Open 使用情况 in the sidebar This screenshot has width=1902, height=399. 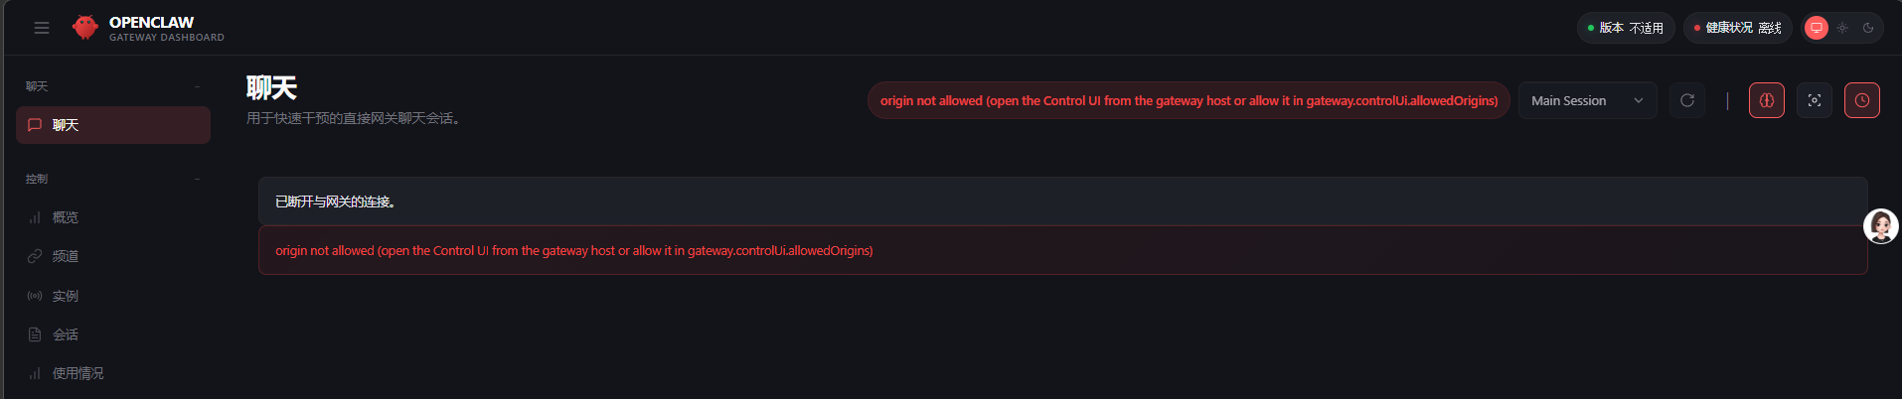click(78, 373)
